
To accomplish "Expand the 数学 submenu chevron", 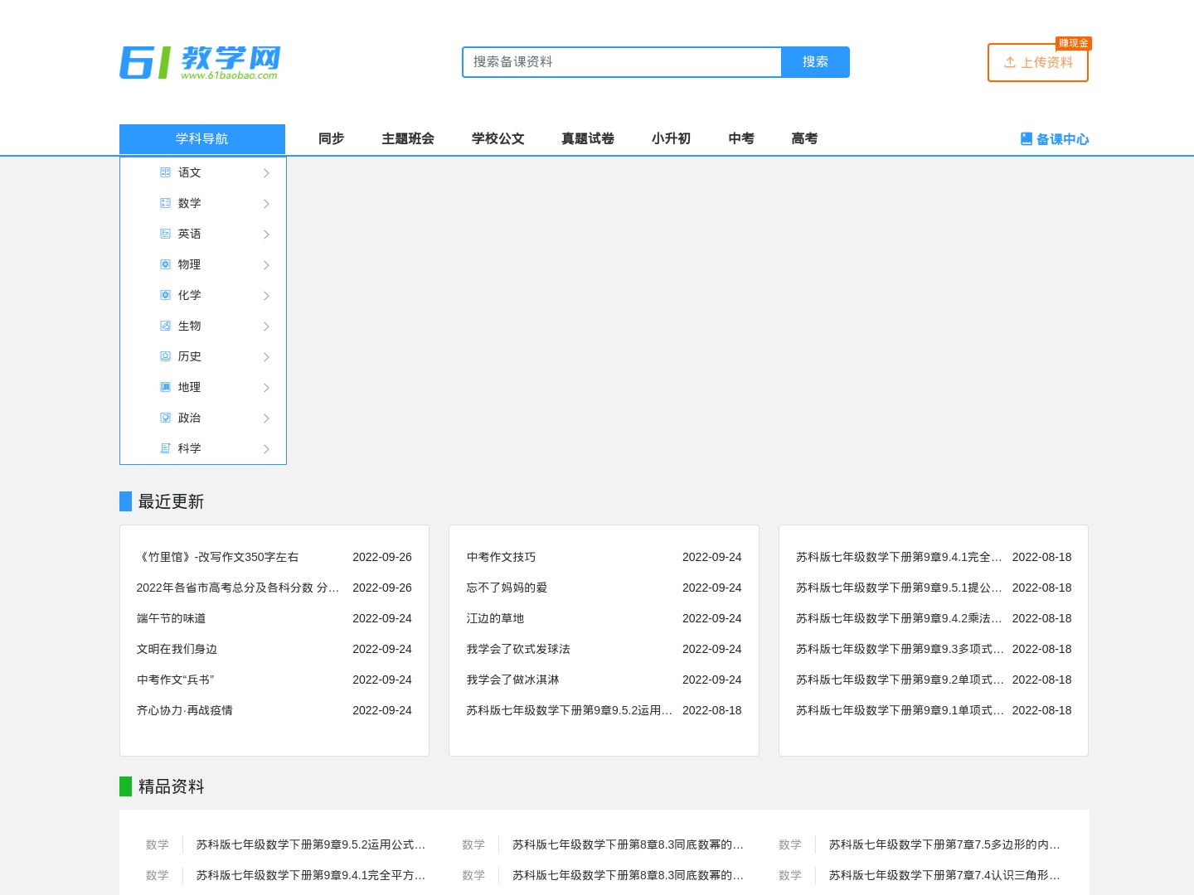I will (266, 204).
